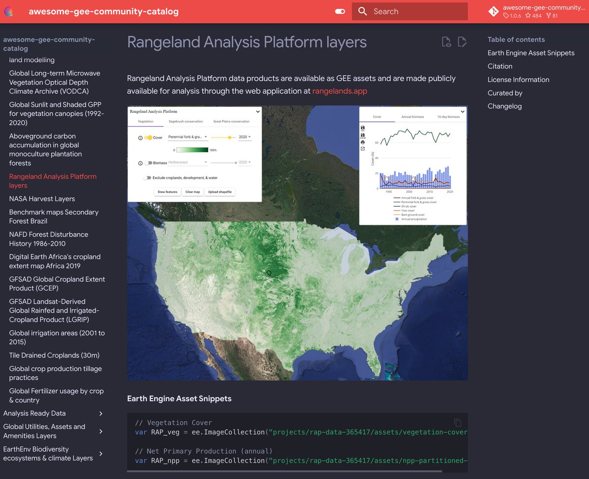Image resolution: width=589 pixels, height=479 pixels.
Task: Open NAFD Forest Disturbance History 1986-2010
Action: (49, 239)
